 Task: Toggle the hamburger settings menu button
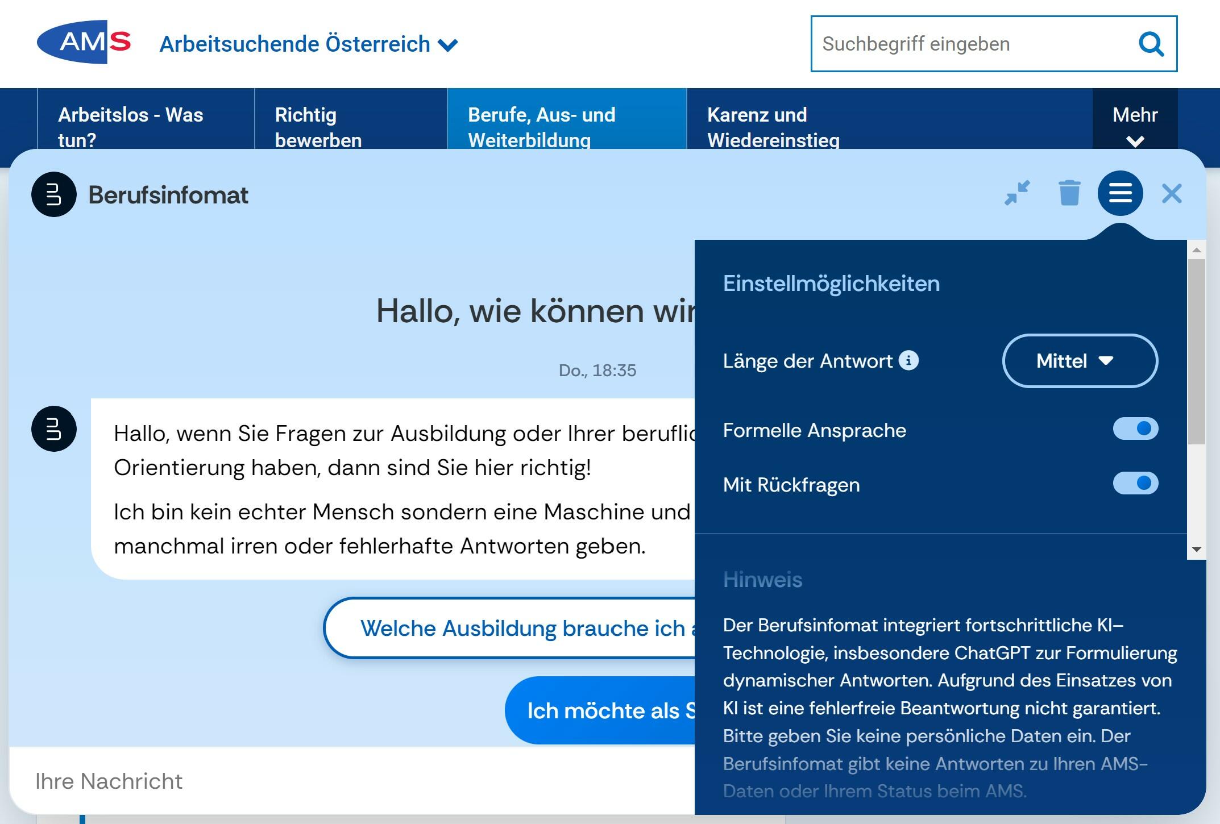1120,193
